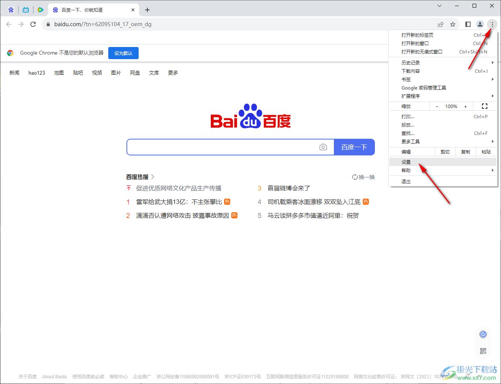This screenshot has width=501, height=384.
Task: Open tab search dropdown arrow
Action: [439, 6]
